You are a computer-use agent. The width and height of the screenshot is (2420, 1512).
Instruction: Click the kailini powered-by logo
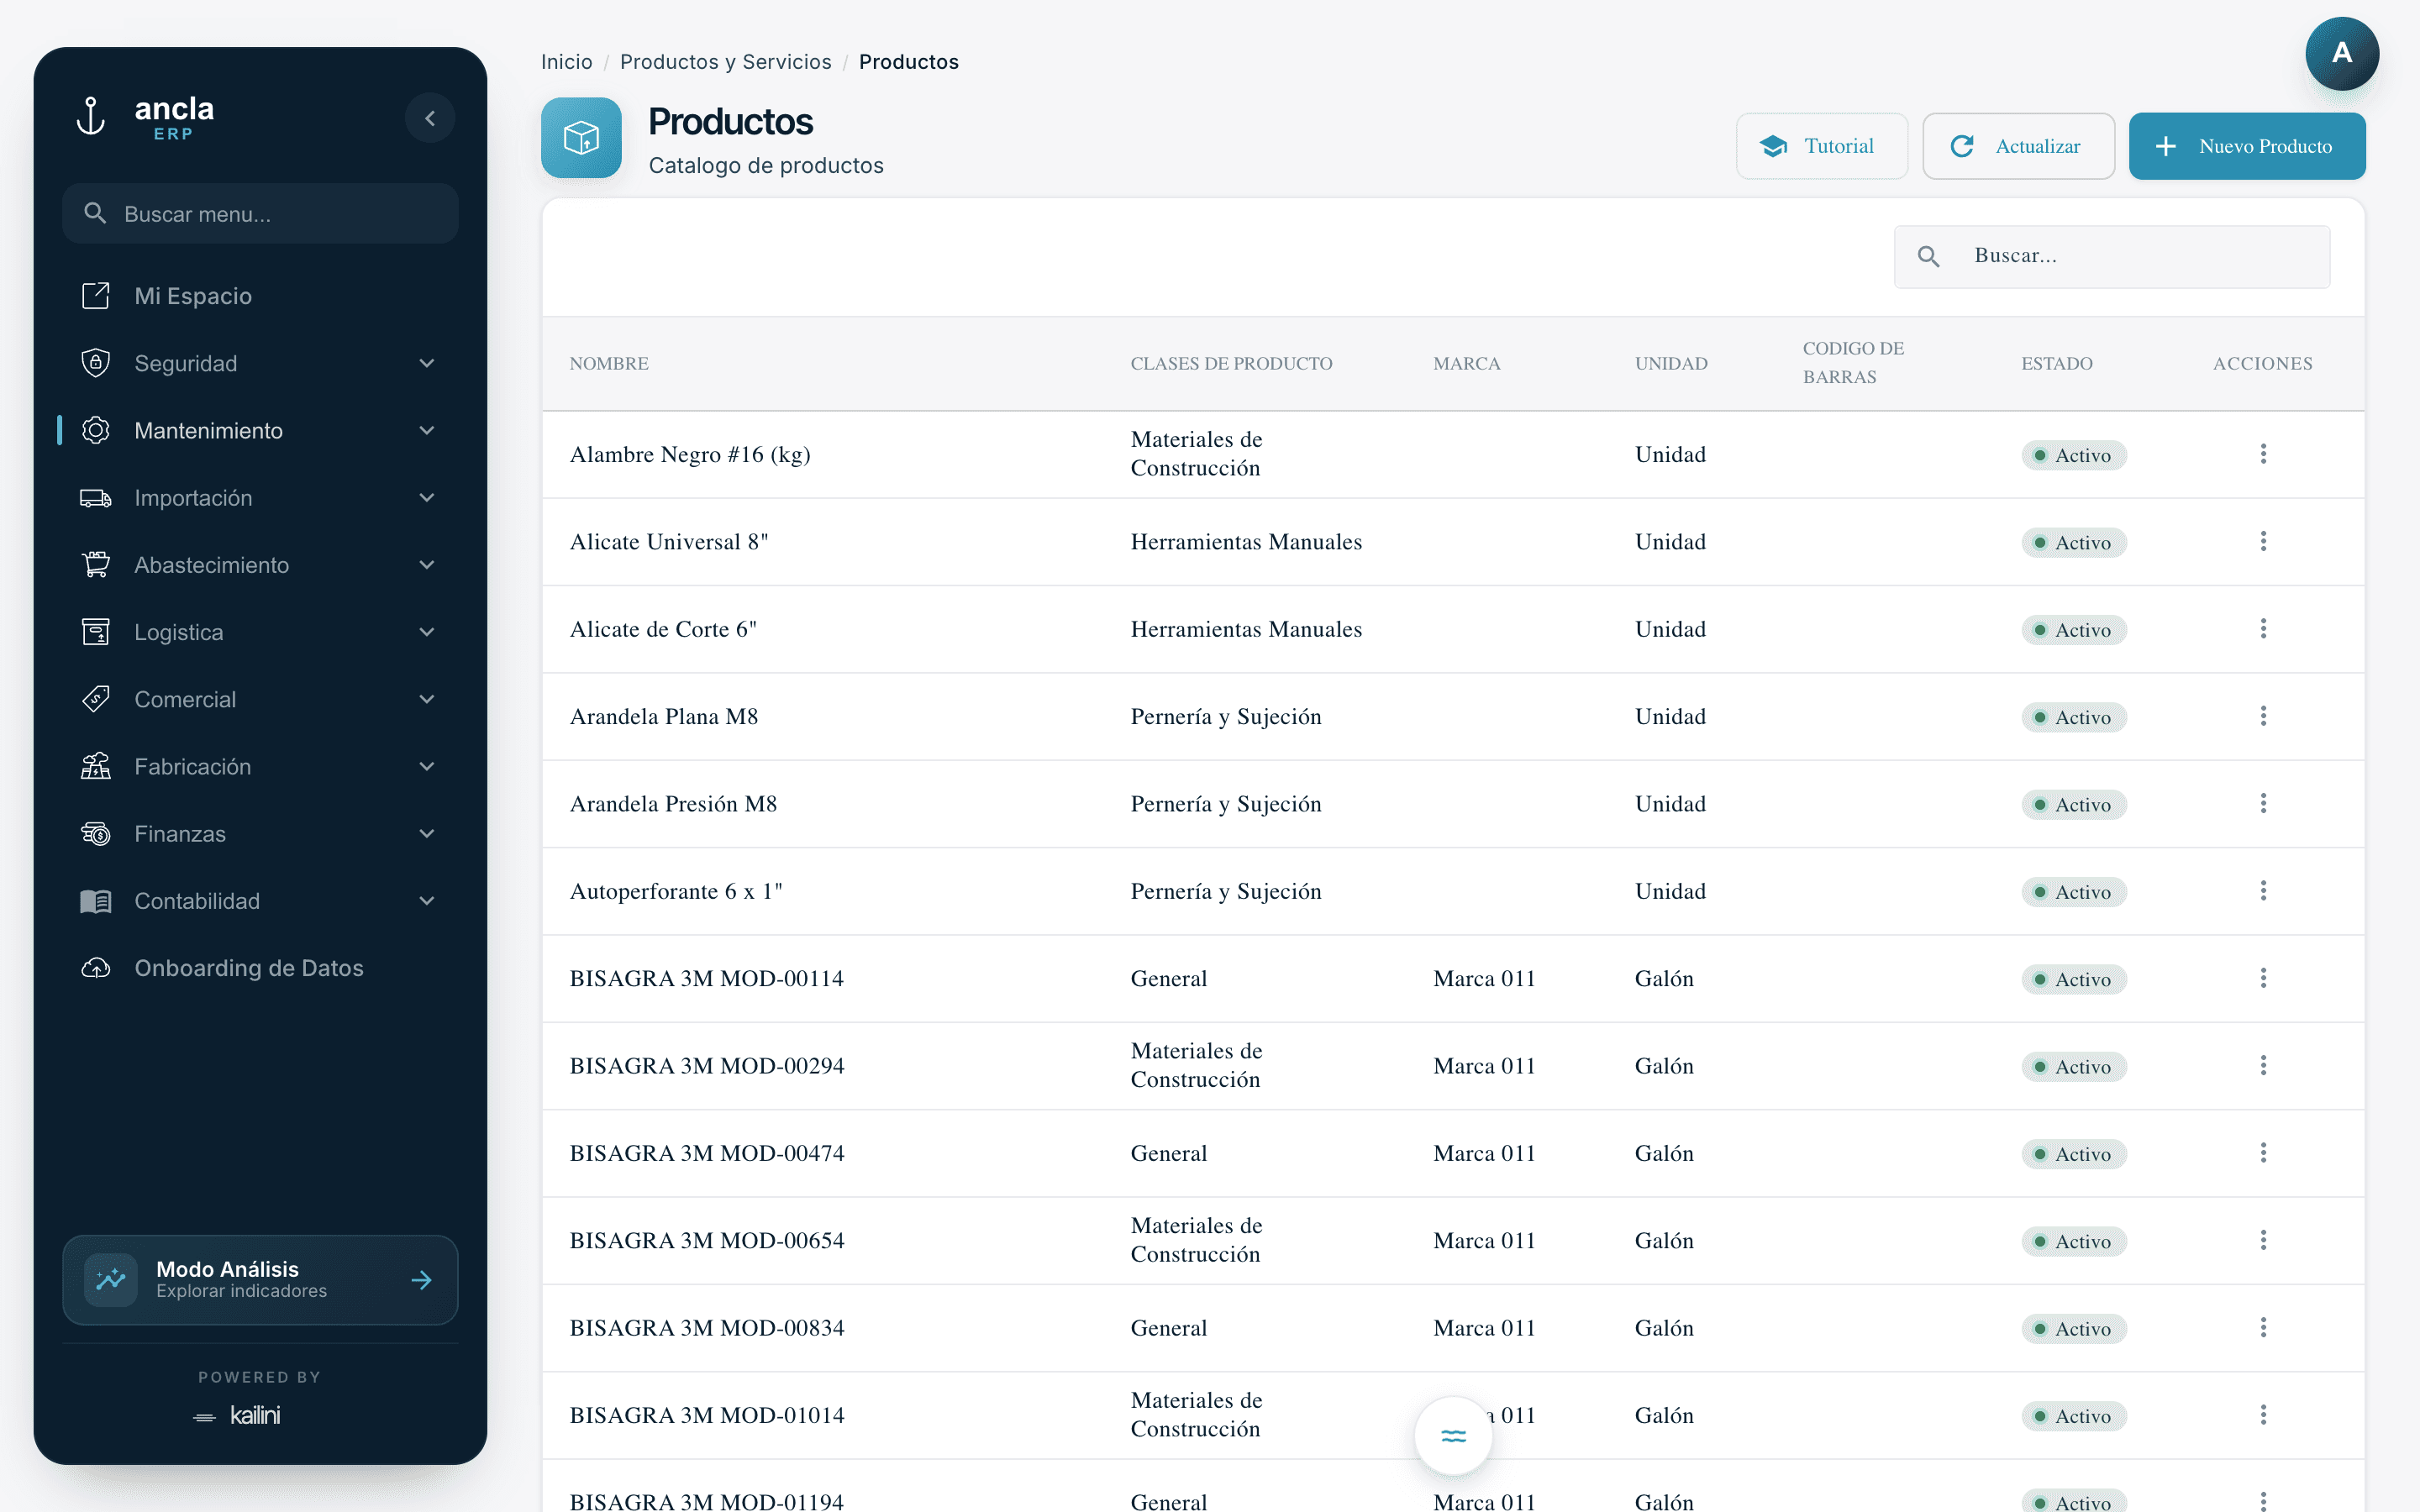tap(237, 1415)
